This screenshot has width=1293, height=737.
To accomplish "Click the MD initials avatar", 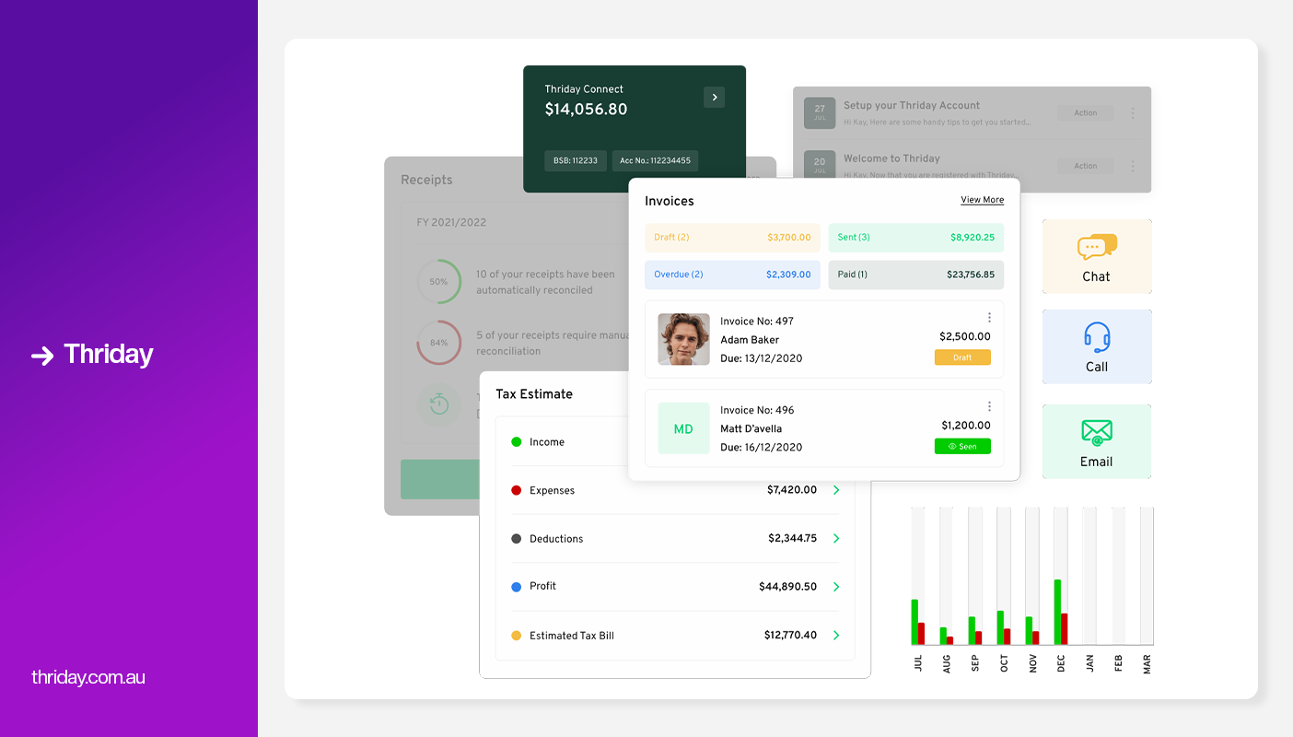I will click(x=683, y=428).
